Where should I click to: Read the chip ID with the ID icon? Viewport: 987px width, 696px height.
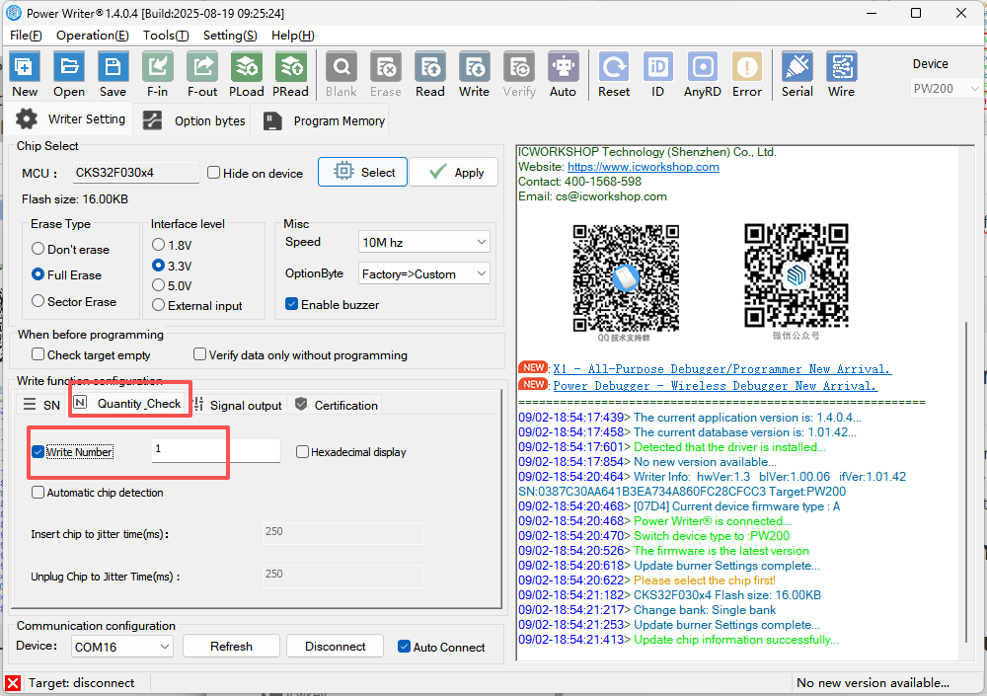657,67
